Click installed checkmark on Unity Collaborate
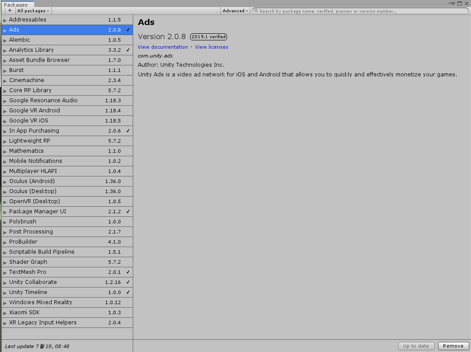The height and width of the screenshot is (352, 471). (x=128, y=282)
